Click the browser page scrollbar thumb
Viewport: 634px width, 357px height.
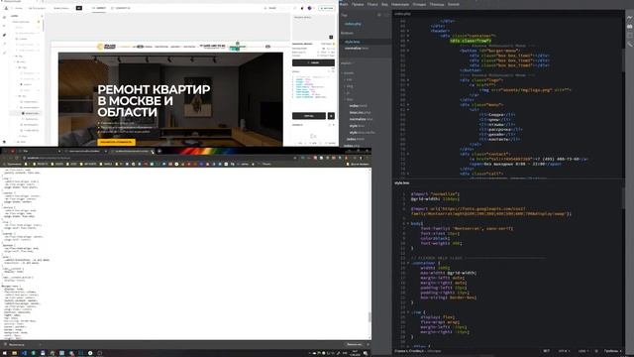[x=370, y=317]
